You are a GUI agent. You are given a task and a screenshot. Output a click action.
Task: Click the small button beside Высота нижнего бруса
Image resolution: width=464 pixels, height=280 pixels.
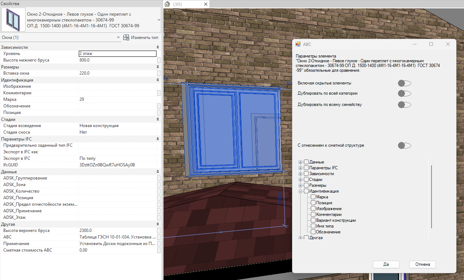pos(159,60)
